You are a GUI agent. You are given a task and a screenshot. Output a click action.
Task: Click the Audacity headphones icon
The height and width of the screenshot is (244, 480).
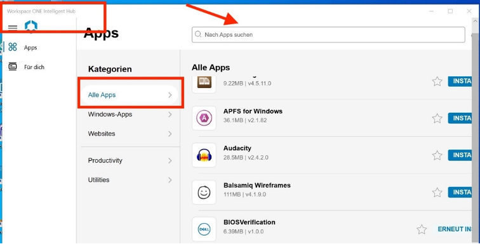[x=204, y=155]
